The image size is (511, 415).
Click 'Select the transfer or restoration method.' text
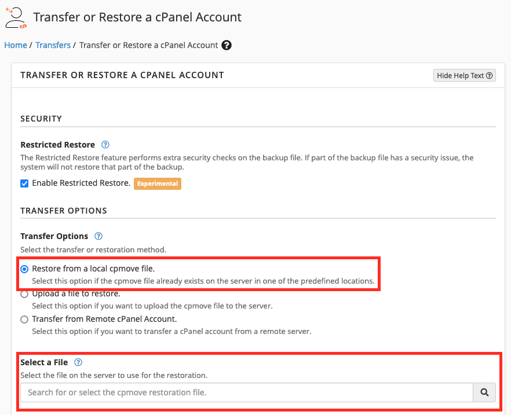tap(93, 249)
